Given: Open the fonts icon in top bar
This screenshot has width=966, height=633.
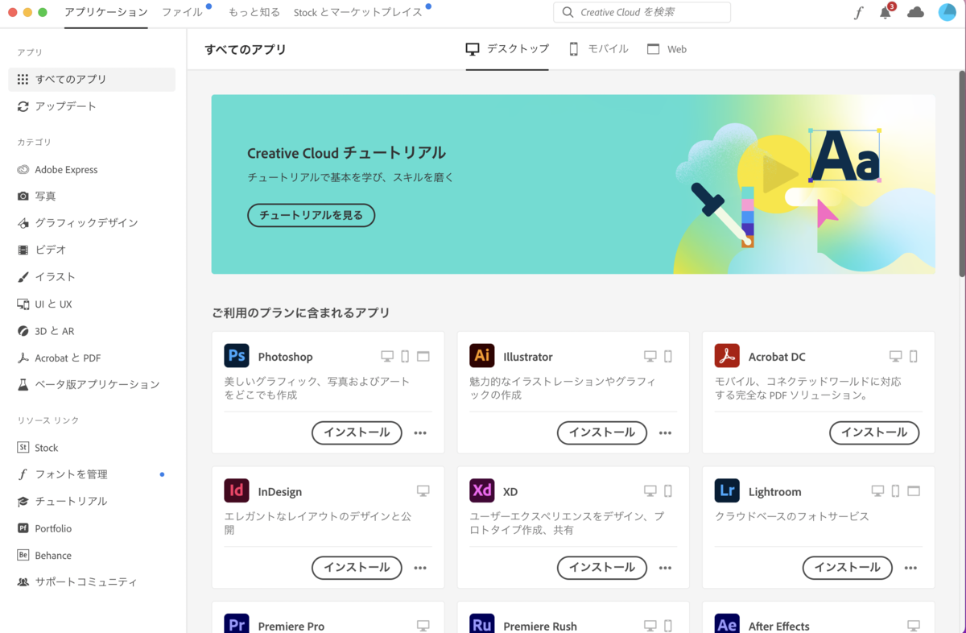Looking at the screenshot, I should [859, 12].
